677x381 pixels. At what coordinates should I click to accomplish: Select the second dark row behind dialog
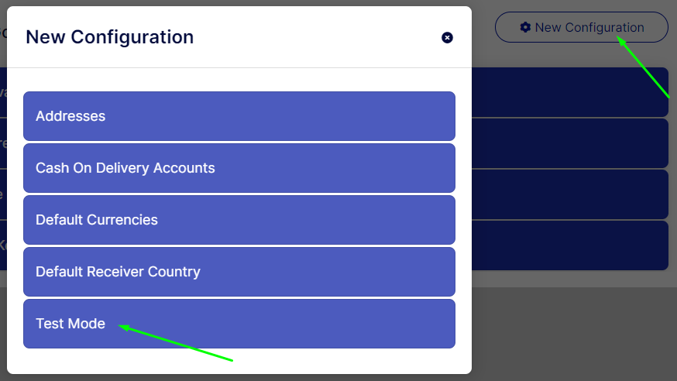point(570,143)
